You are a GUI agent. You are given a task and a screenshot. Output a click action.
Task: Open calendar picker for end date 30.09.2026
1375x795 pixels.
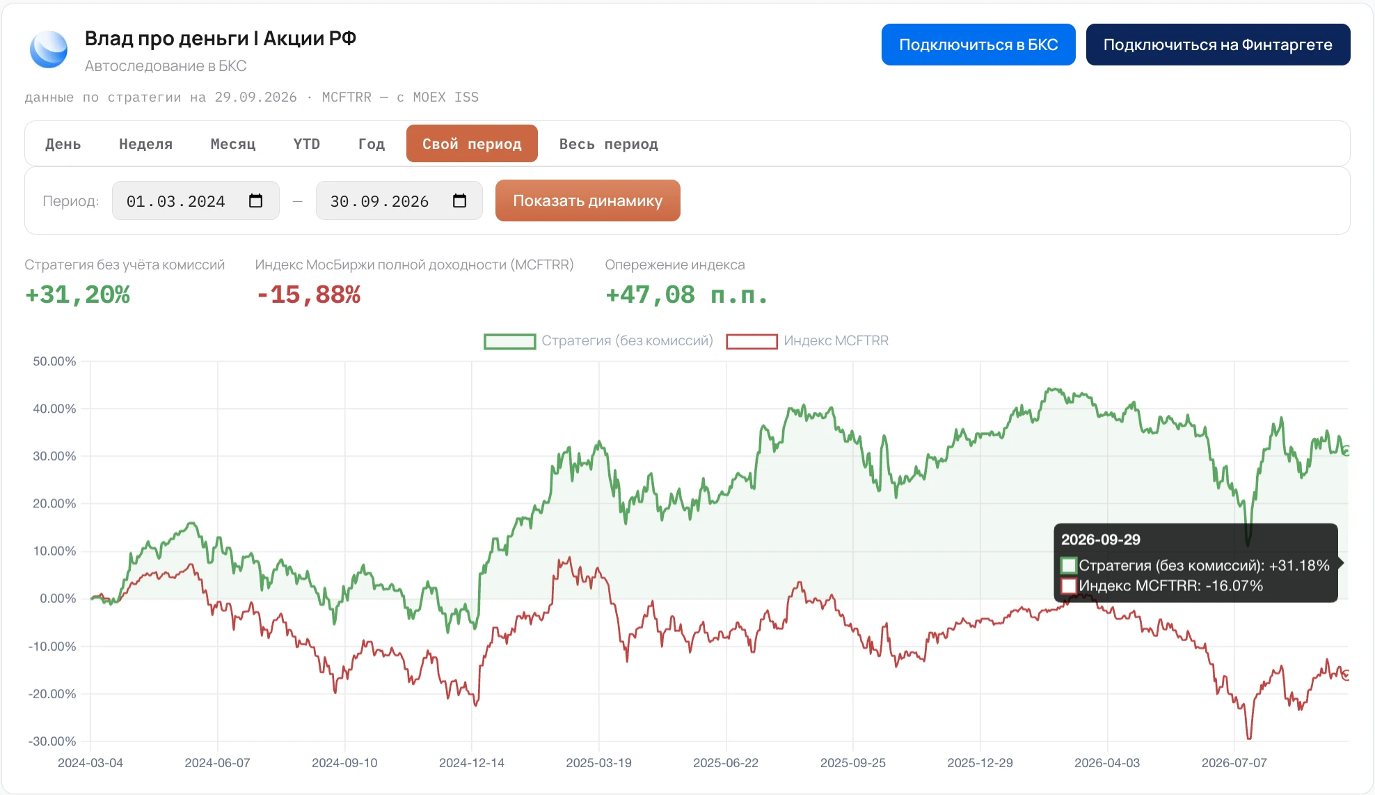(x=459, y=200)
